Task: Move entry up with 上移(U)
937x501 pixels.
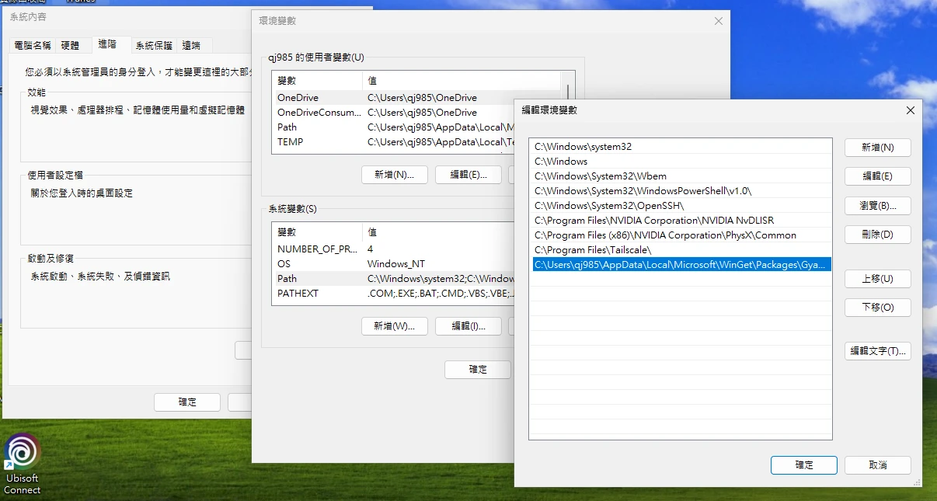Action: (x=877, y=279)
